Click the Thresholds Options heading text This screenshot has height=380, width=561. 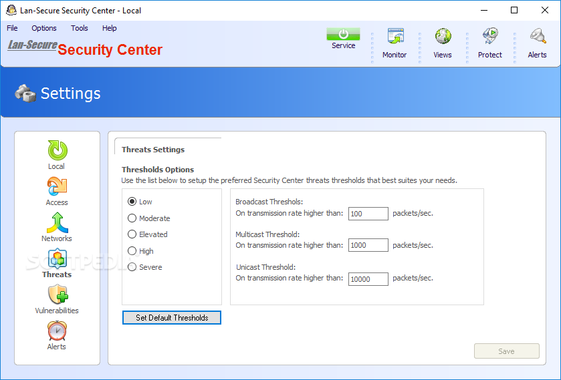pyautogui.click(x=158, y=170)
